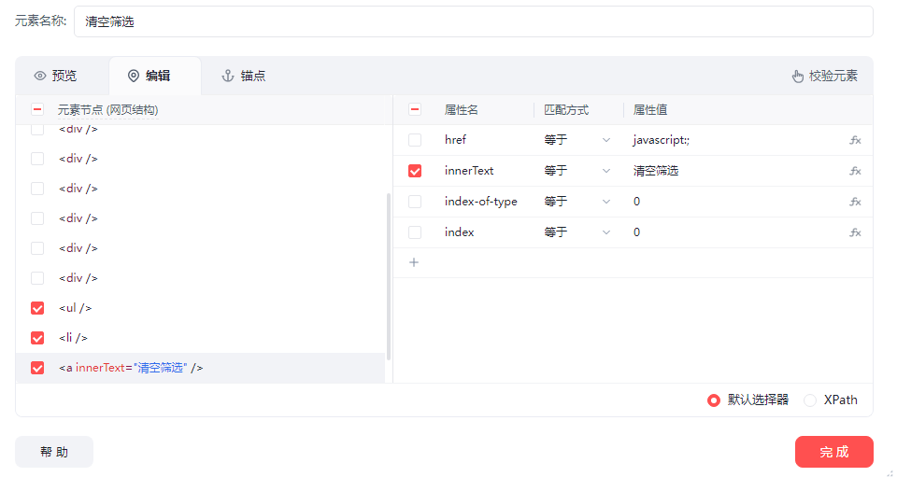Click the anchor icon on 锚点 tab

pos(228,76)
